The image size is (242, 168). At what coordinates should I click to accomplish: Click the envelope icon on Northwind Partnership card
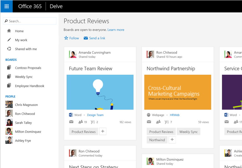click(x=149, y=122)
